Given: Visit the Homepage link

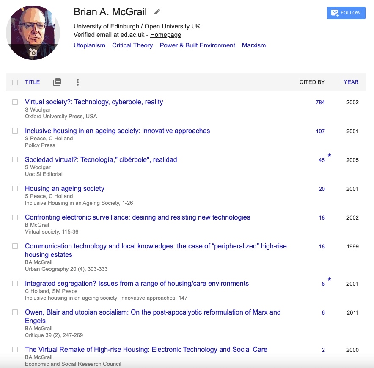Looking at the screenshot, I should 165,35.
